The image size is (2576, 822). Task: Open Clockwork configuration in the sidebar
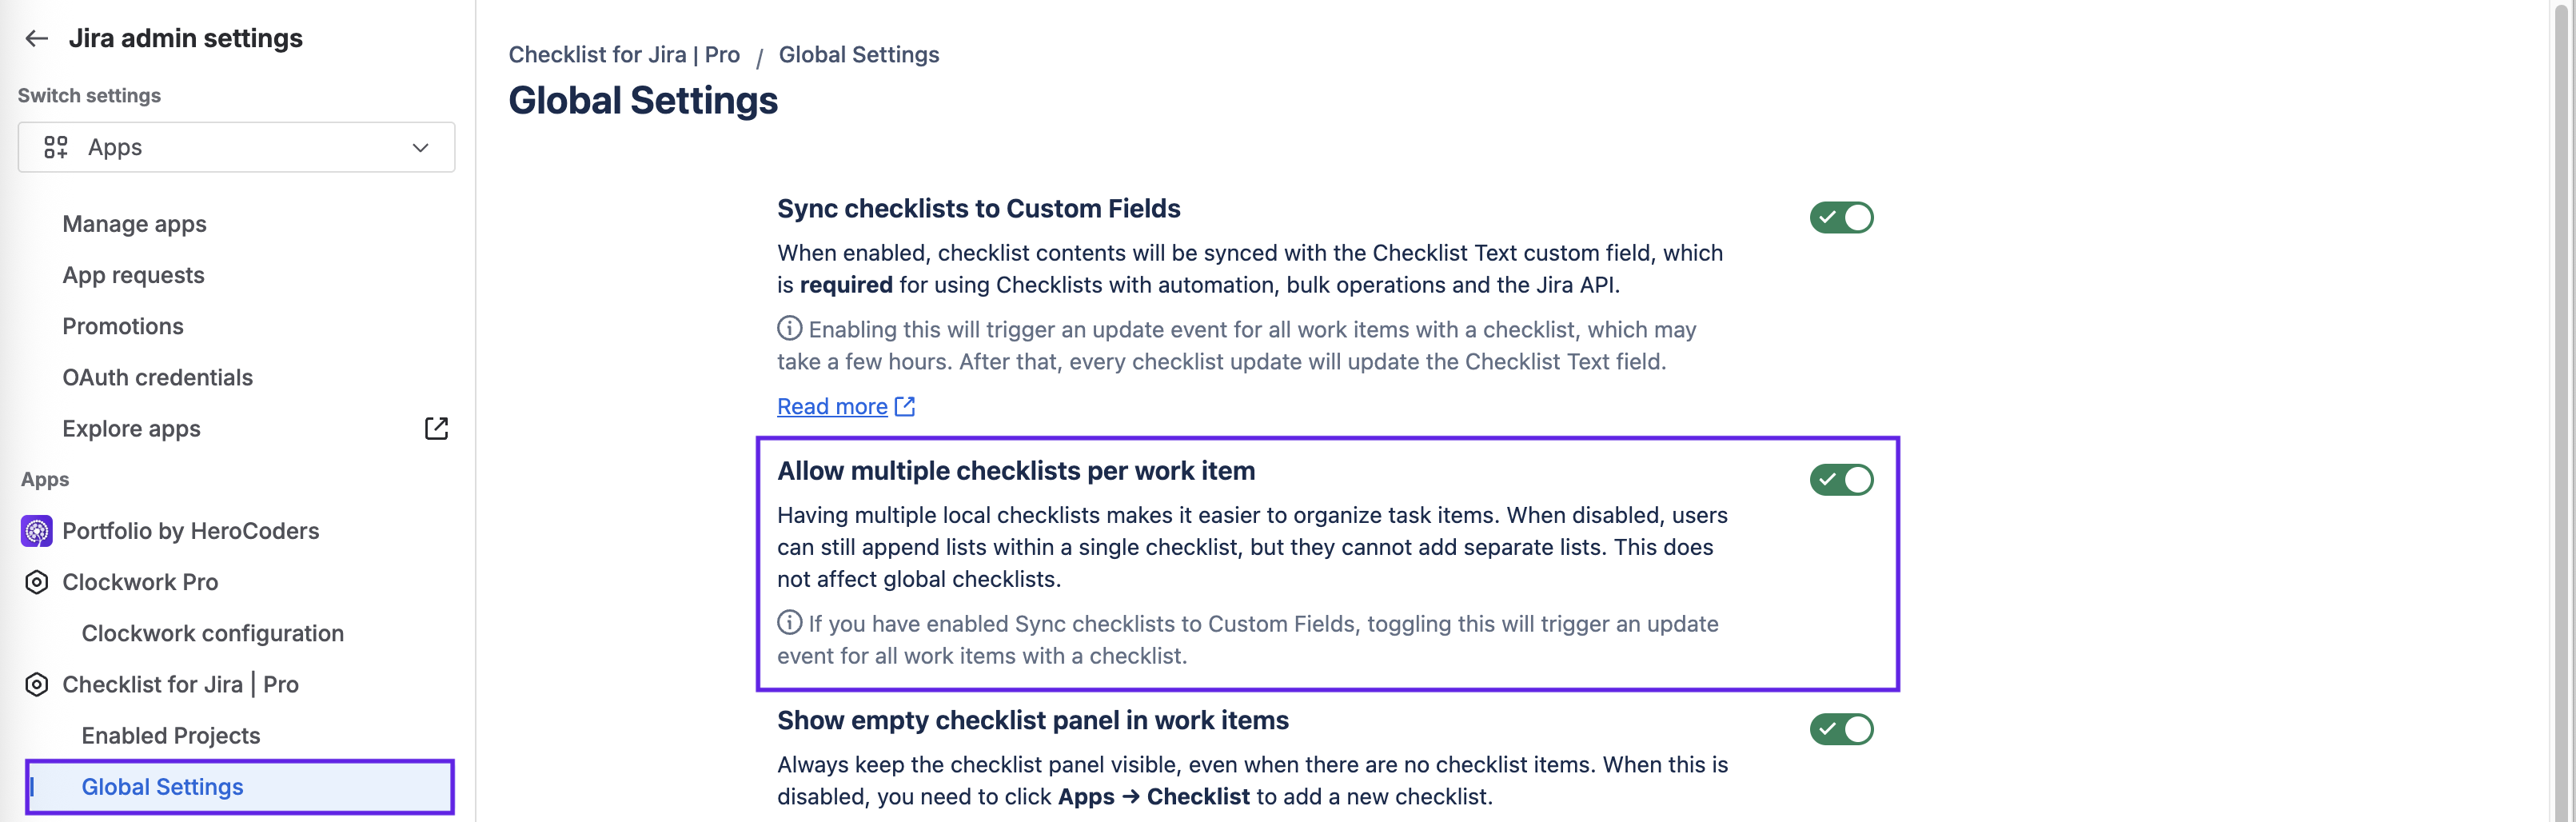pyautogui.click(x=212, y=634)
